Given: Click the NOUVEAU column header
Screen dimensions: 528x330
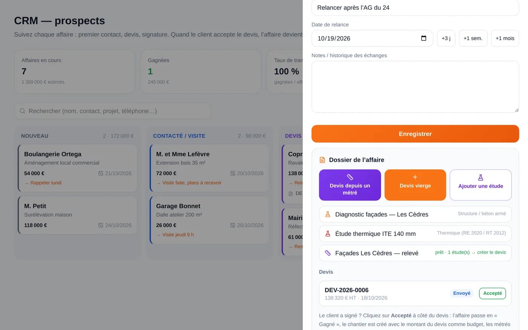Looking at the screenshot, I should [x=35, y=136].
